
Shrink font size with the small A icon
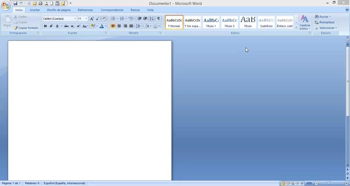(x=97, y=19)
